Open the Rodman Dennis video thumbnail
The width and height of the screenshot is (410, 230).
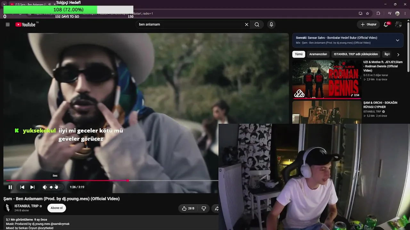327,79
